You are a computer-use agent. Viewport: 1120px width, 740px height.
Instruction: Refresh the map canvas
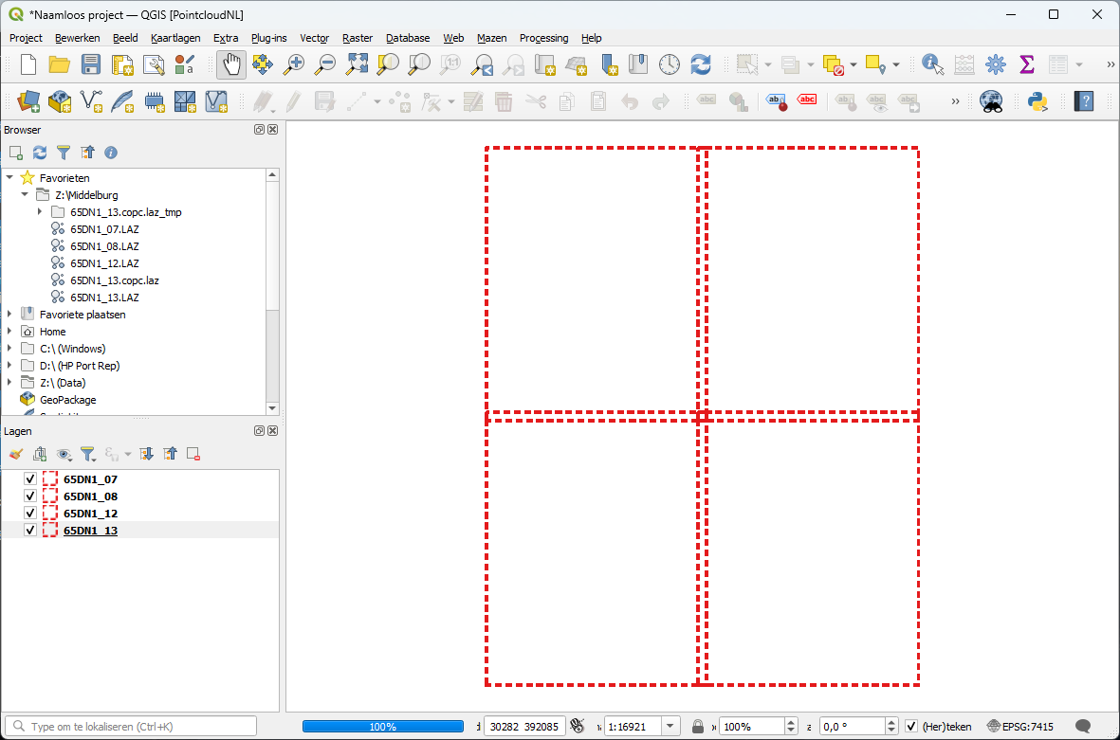[x=700, y=63]
